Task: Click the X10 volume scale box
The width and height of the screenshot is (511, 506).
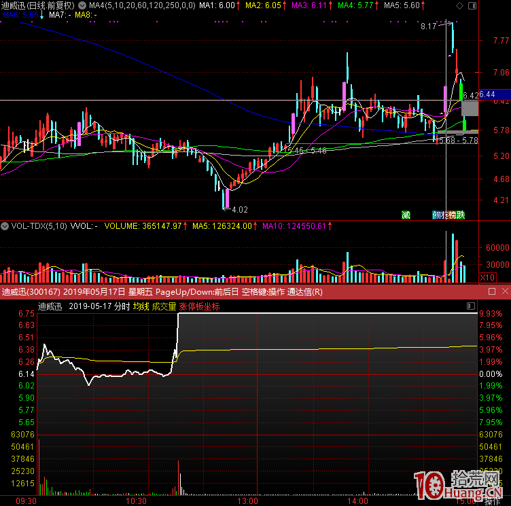Action: pyautogui.click(x=487, y=278)
